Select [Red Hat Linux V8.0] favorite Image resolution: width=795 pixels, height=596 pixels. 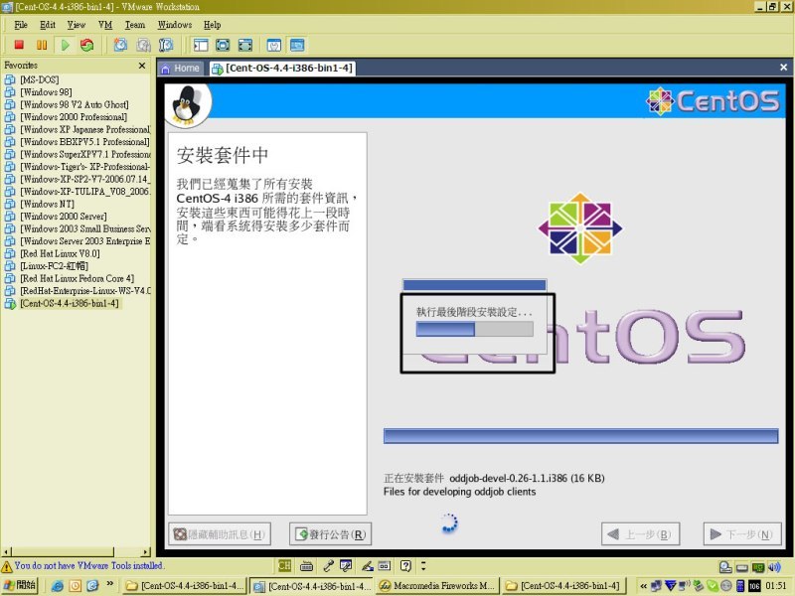tap(60, 253)
